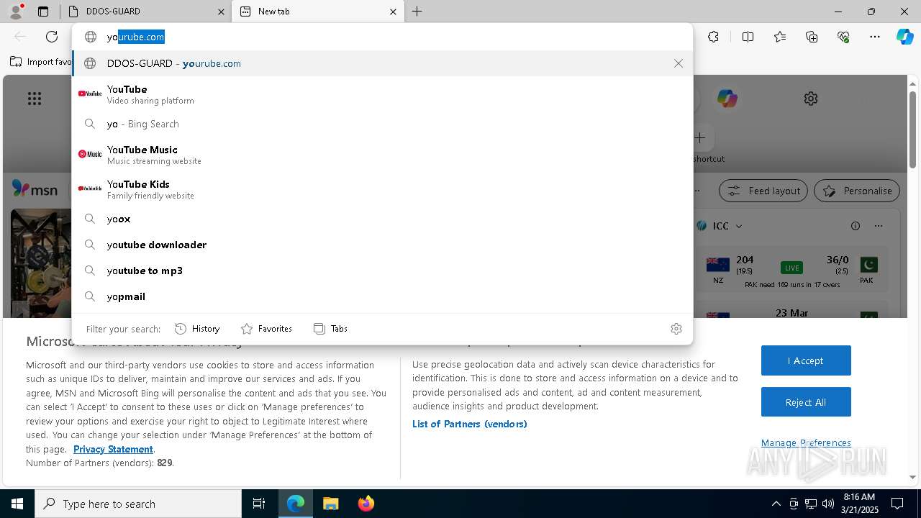Open File Explorer from taskbar
921x518 pixels.
pyautogui.click(x=330, y=504)
